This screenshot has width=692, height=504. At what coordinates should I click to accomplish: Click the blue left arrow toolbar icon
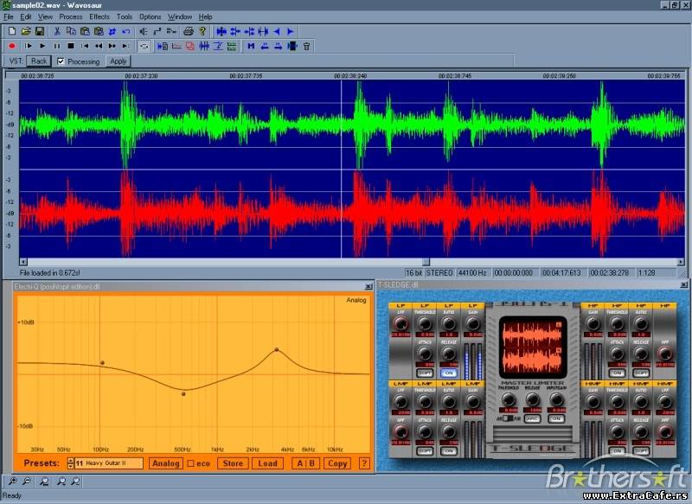pyautogui.click(x=277, y=31)
